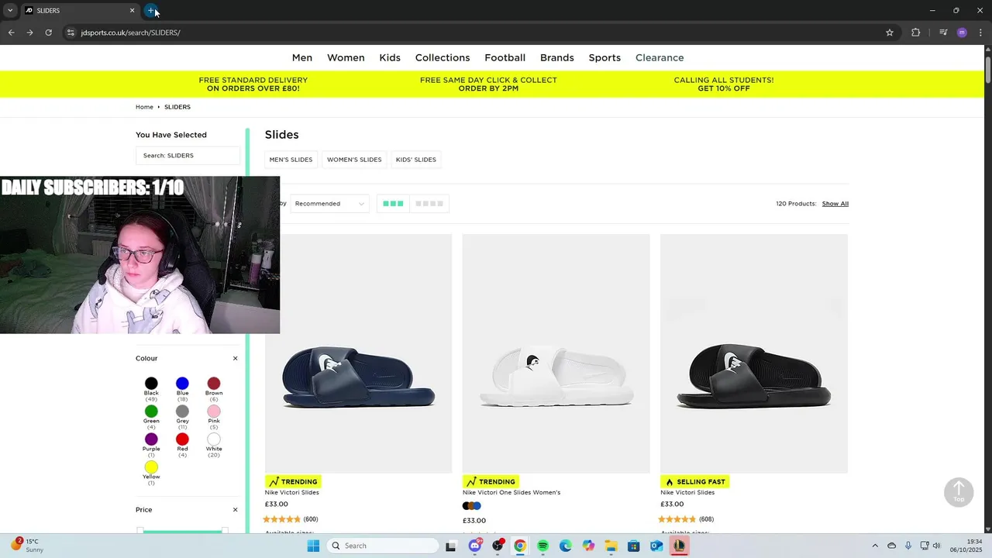This screenshot has width=992, height=558.
Task: Open the Sports menu
Action: coord(604,58)
